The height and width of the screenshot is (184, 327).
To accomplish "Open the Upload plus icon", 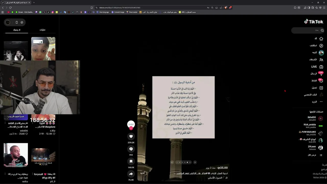I will pyautogui.click(x=321, y=88).
